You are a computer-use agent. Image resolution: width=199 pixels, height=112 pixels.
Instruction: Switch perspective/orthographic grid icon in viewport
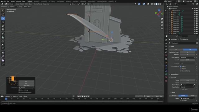point(162,28)
